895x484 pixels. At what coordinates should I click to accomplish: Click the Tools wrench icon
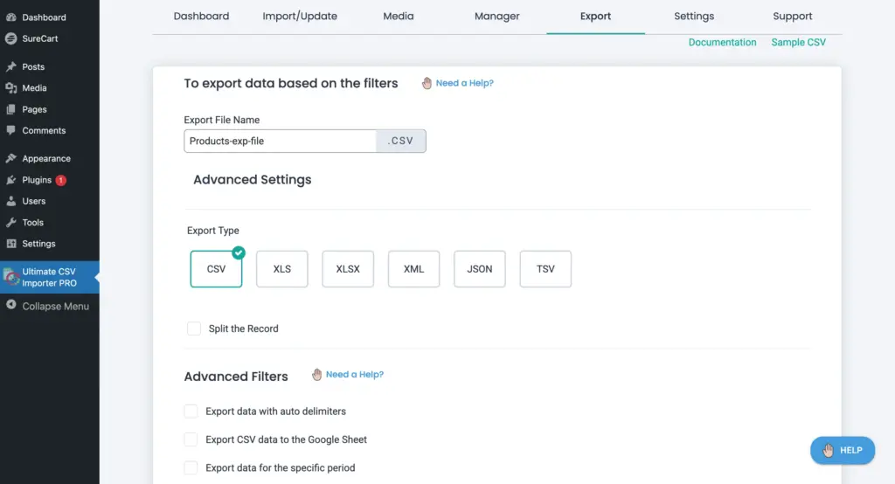[10, 222]
